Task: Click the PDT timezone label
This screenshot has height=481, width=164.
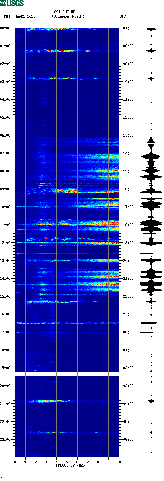Action: [x=7, y=16]
